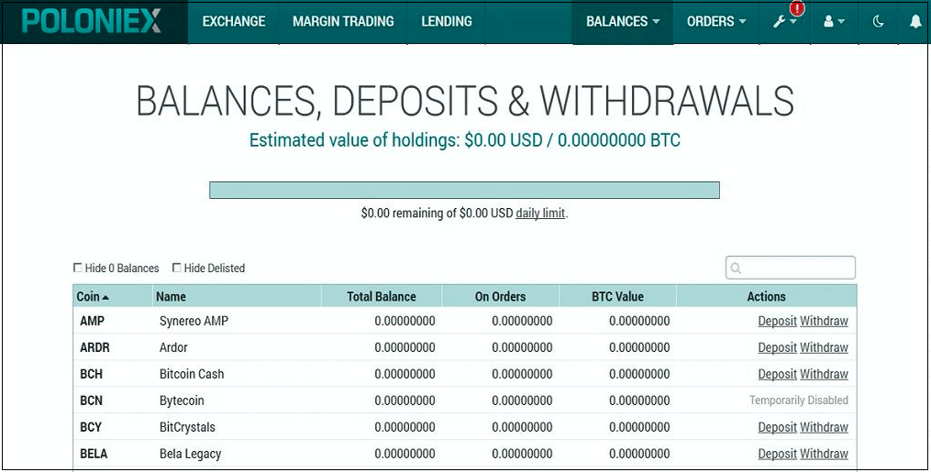Click Temporarily Disabled text for BCN
The width and height of the screenshot is (931, 472).
point(799,401)
